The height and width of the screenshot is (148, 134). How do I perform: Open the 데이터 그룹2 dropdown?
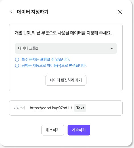click(x=66, y=48)
